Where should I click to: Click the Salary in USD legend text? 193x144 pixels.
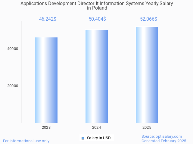99,138
